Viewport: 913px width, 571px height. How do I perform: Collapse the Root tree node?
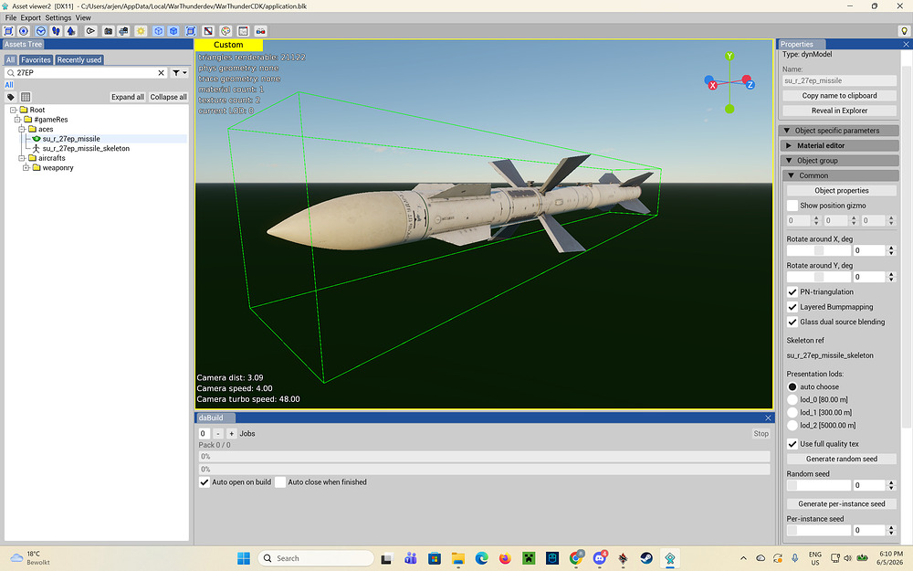13,110
